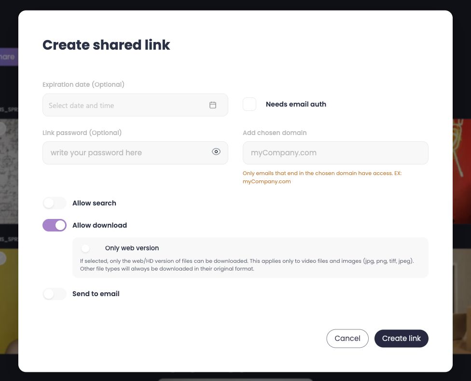Check the Needs email auth checkbox
The width and height of the screenshot is (471, 381).
[249, 104]
